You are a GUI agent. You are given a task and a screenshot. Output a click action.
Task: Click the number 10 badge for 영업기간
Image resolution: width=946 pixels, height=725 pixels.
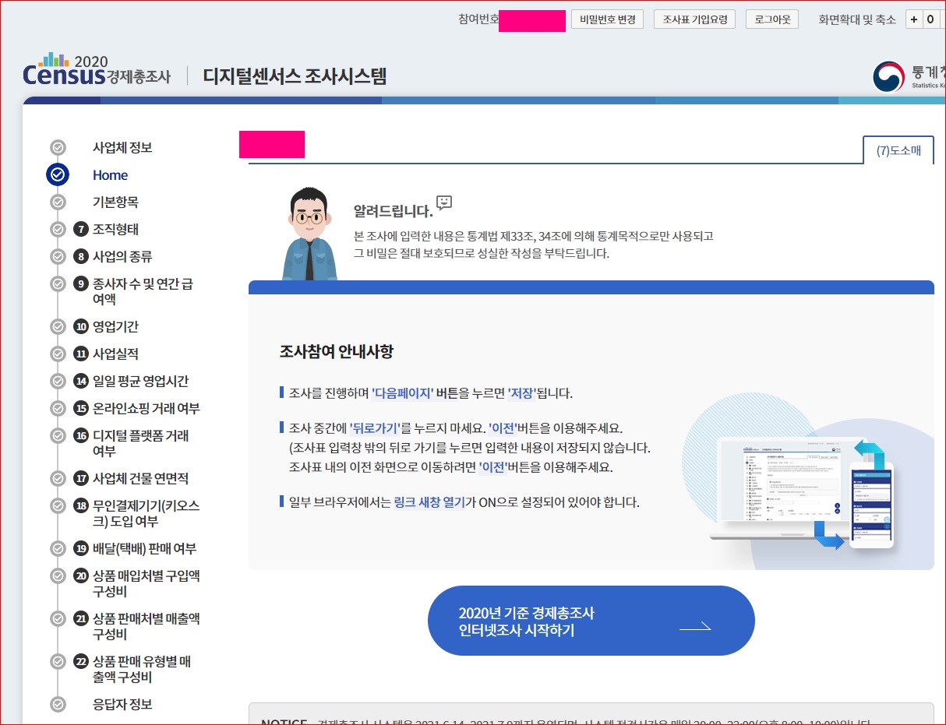click(81, 327)
